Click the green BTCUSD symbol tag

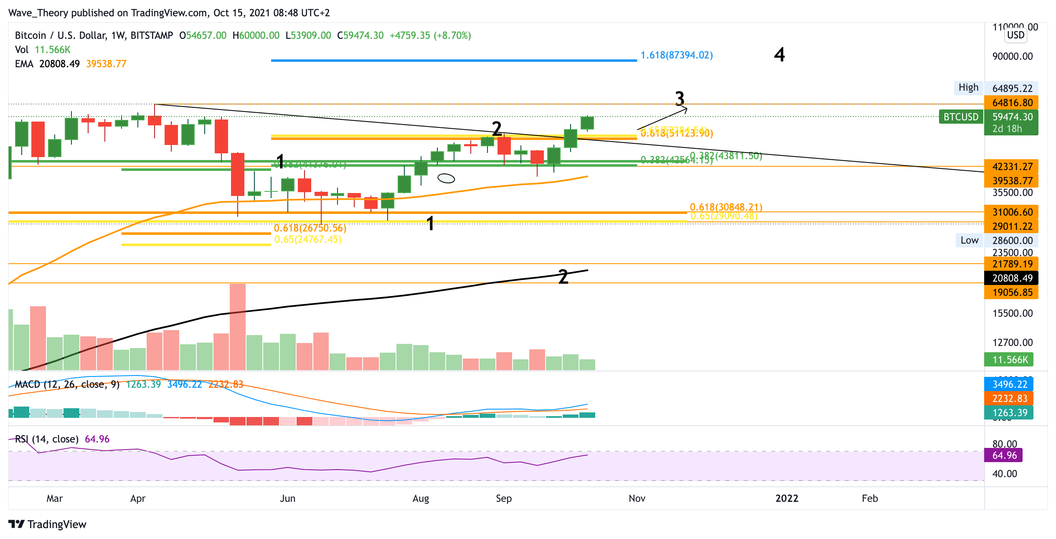coord(961,117)
